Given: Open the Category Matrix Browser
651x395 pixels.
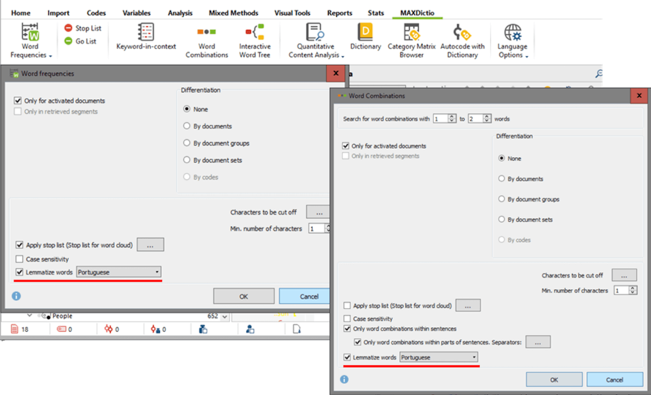Looking at the screenshot, I should coord(412,41).
